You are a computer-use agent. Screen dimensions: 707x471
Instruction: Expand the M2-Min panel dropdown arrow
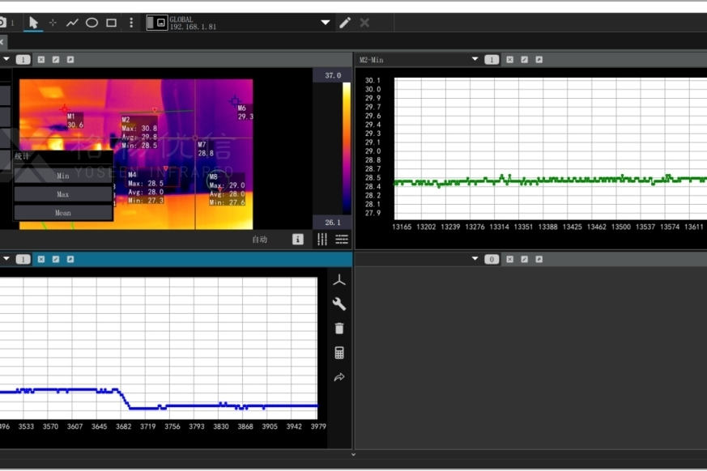[475, 59]
